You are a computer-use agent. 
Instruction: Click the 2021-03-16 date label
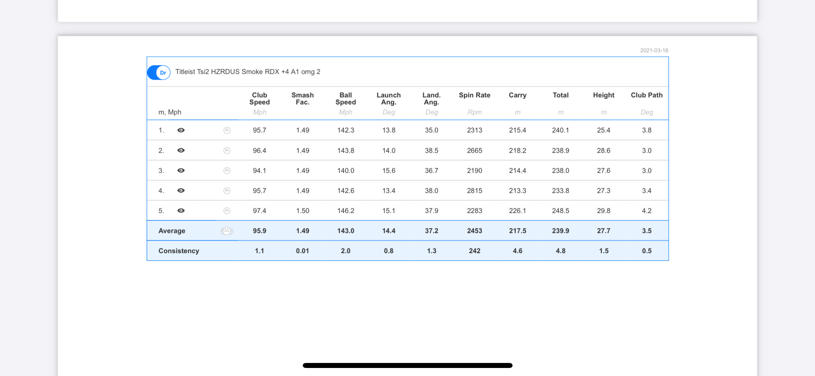(x=654, y=50)
